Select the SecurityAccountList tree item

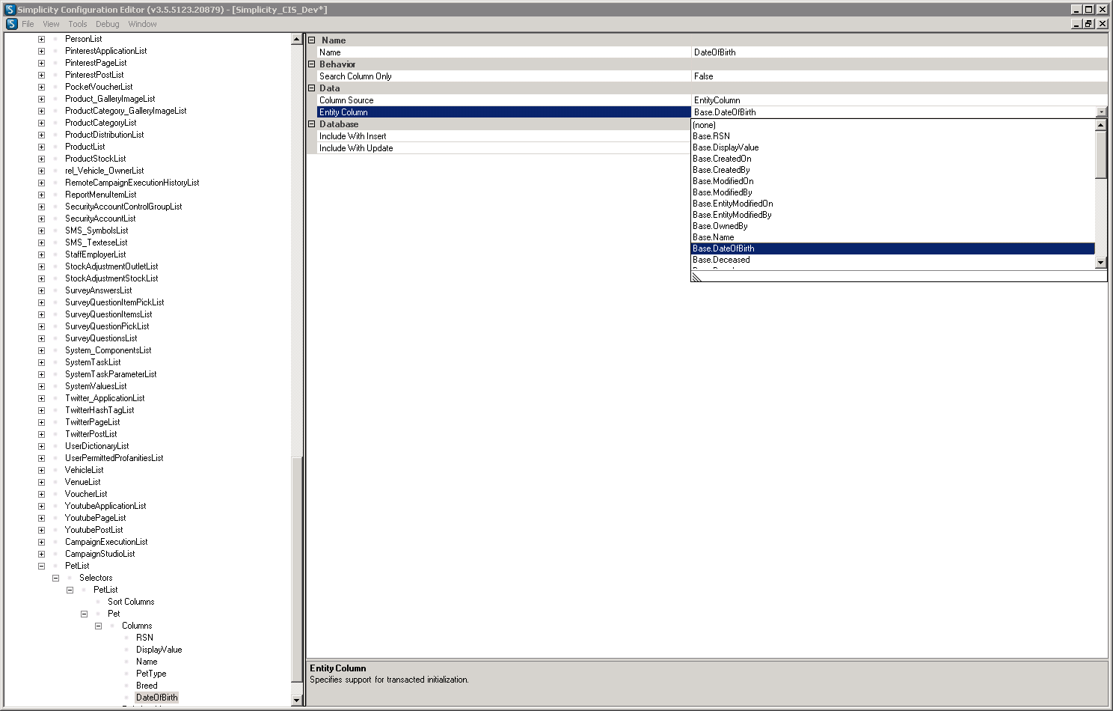coord(100,219)
